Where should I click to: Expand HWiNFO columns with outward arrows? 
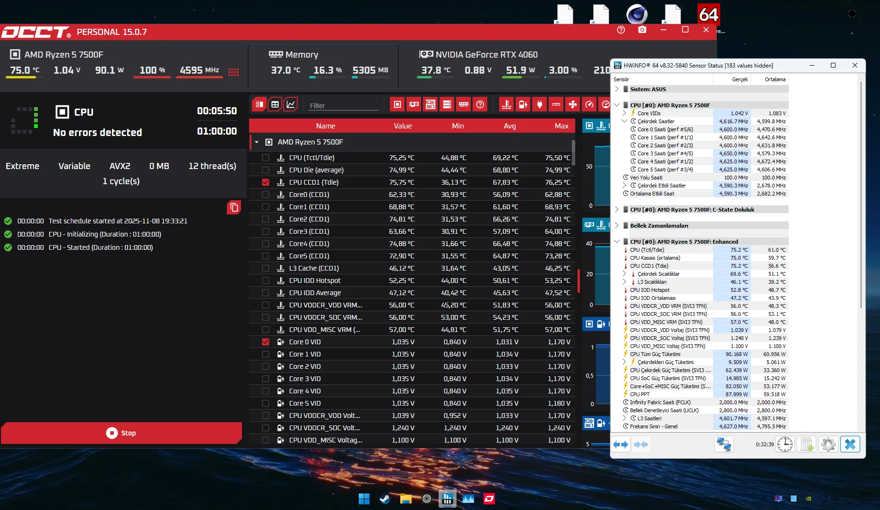tap(621, 444)
